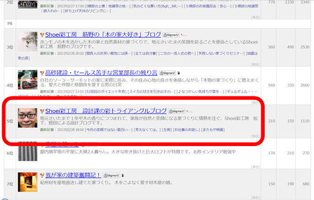Open recent article [折り上げ天井のリビングに…]

pos(87,11)
